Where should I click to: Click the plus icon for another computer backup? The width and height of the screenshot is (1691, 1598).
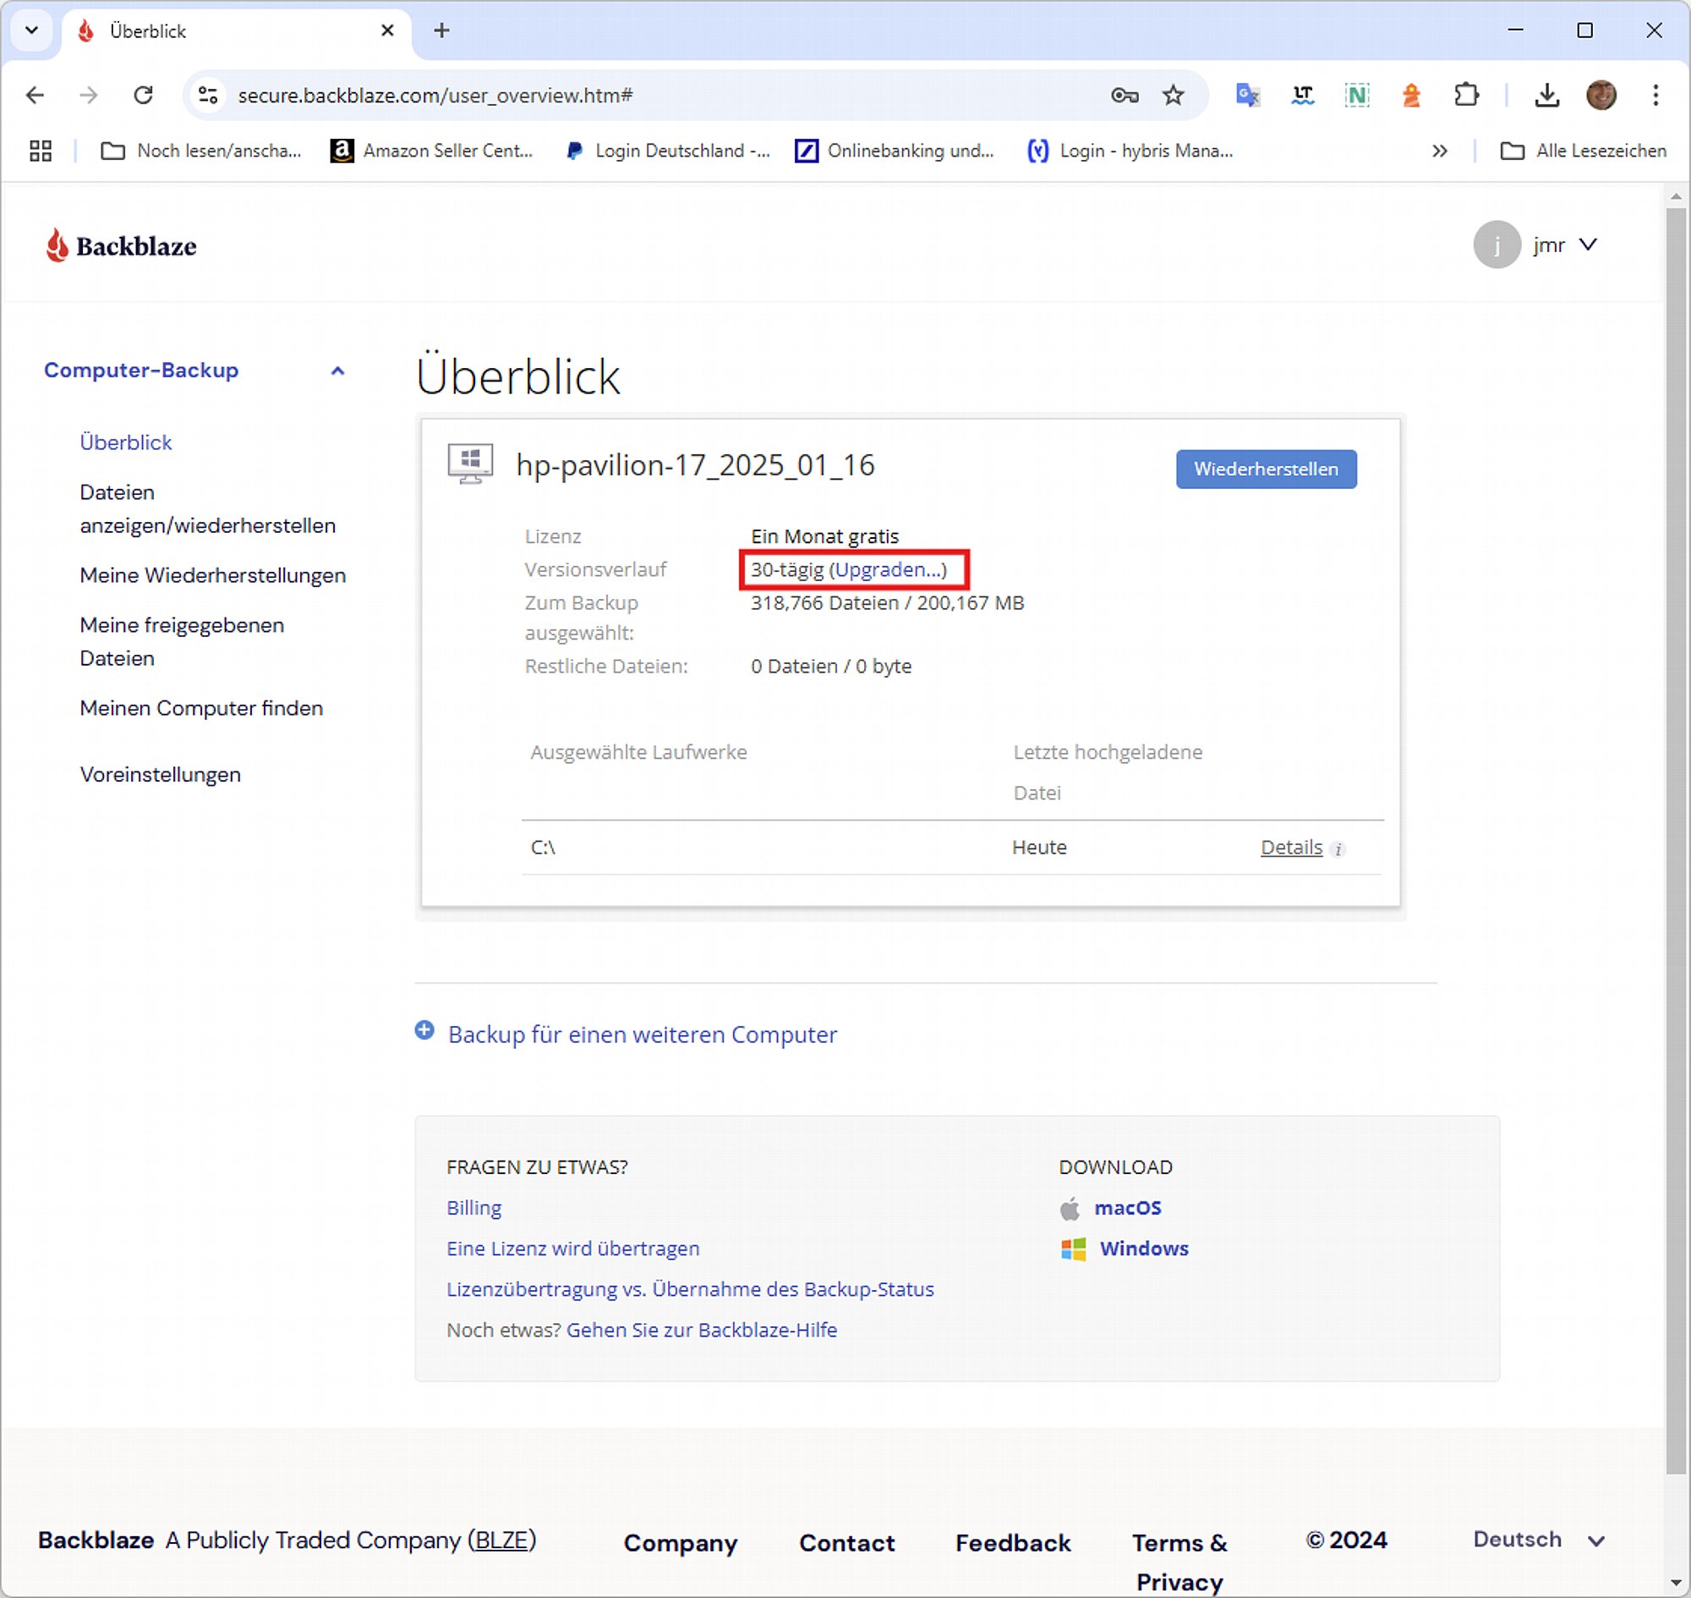pos(424,1030)
